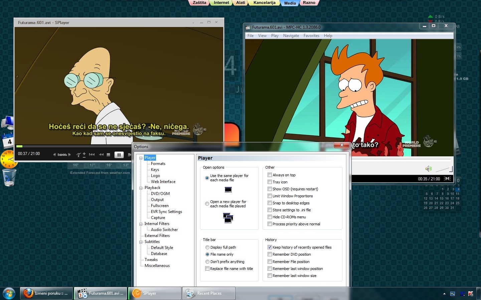Click the subtitle size plus/minus icon in SPlayer

84,154
